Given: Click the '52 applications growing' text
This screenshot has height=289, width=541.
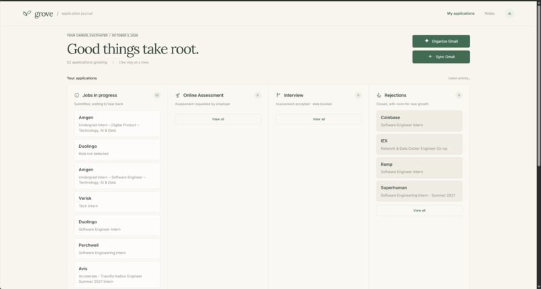Looking at the screenshot, I should click(87, 62).
